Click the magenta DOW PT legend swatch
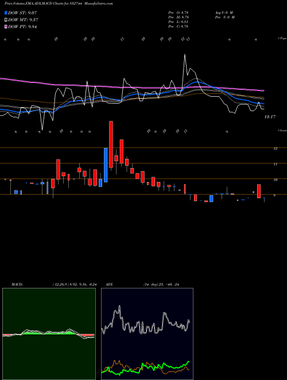 (6, 27)
